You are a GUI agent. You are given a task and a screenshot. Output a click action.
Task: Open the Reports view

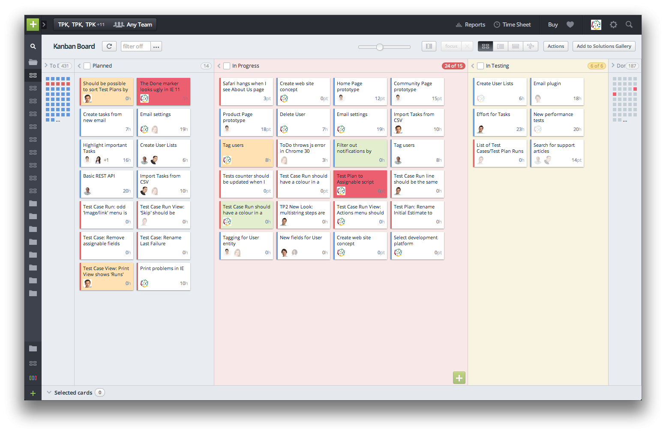(470, 24)
